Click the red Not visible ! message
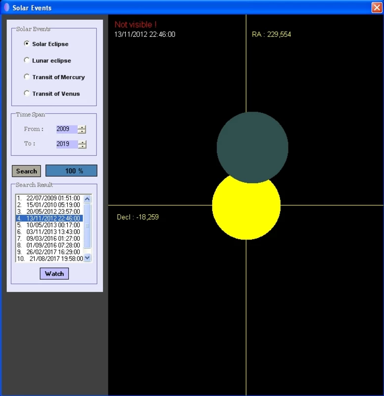This screenshot has width=384, height=396. click(x=136, y=24)
